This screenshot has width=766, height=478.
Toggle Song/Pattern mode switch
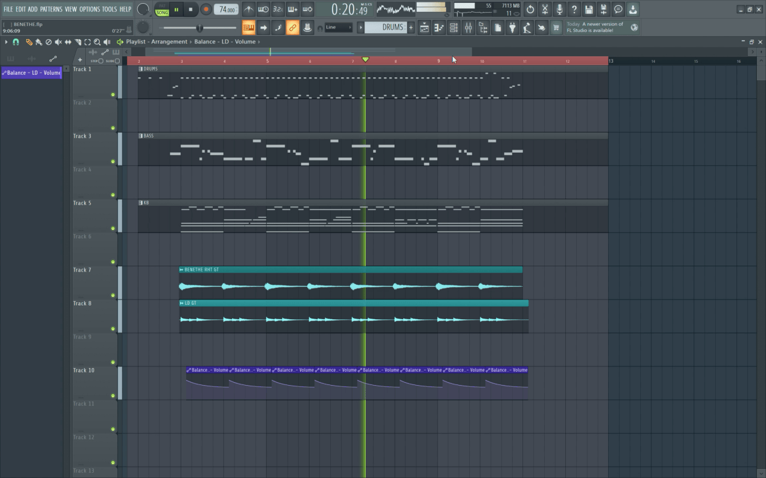coord(162,10)
